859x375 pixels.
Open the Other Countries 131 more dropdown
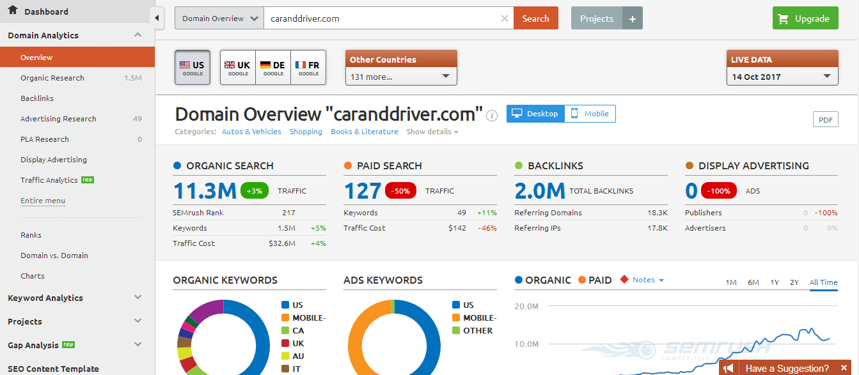click(x=401, y=77)
